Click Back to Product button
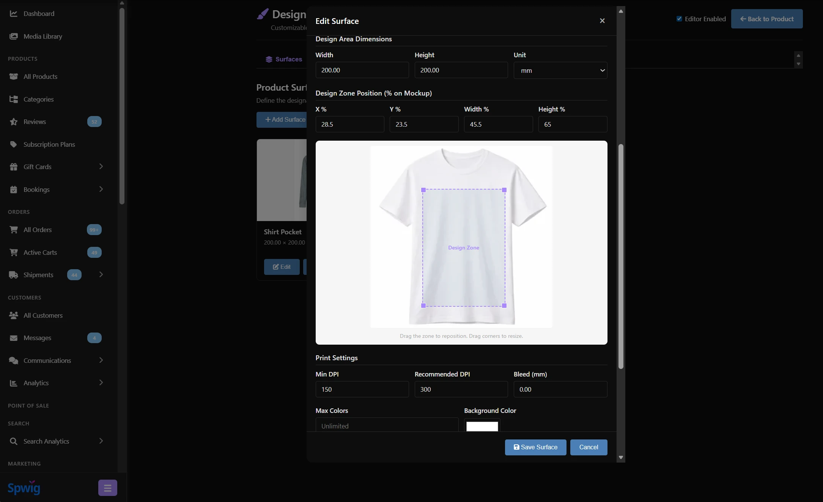 coord(767,19)
